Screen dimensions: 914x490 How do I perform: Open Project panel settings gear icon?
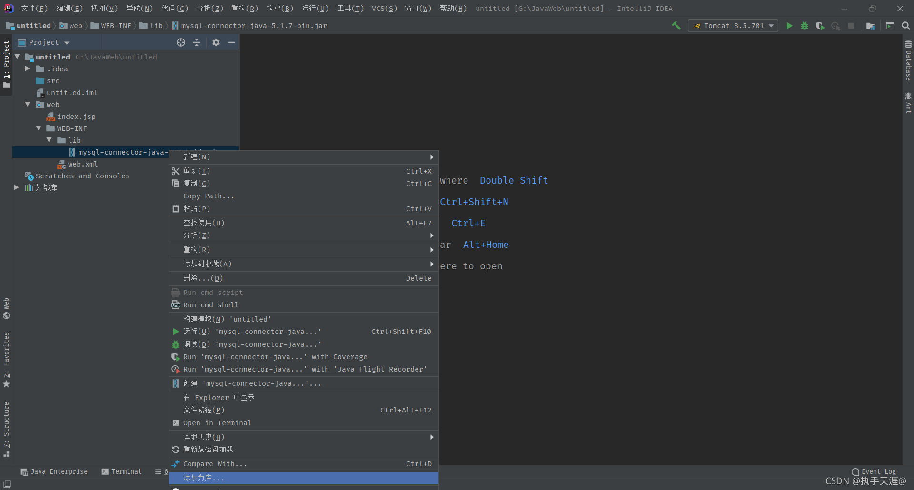(x=216, y=42)
